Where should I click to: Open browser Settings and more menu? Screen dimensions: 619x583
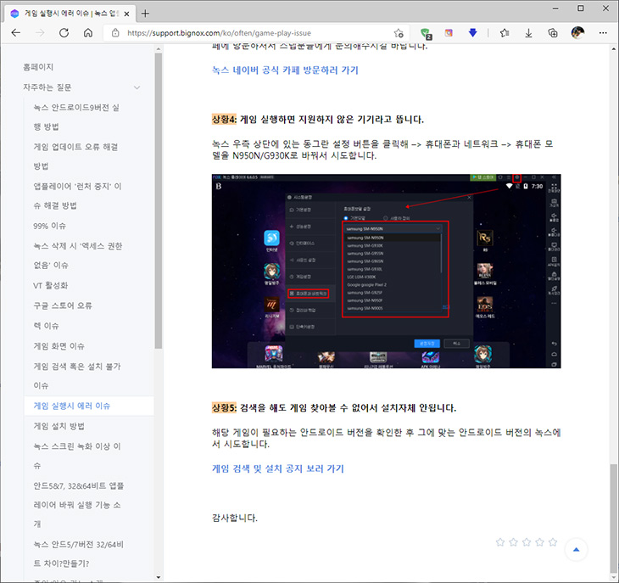click(603, 33)
